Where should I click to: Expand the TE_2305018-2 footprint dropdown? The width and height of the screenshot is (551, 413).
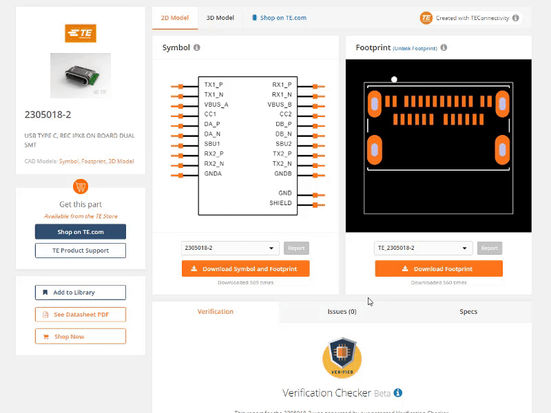coord(424,248)
